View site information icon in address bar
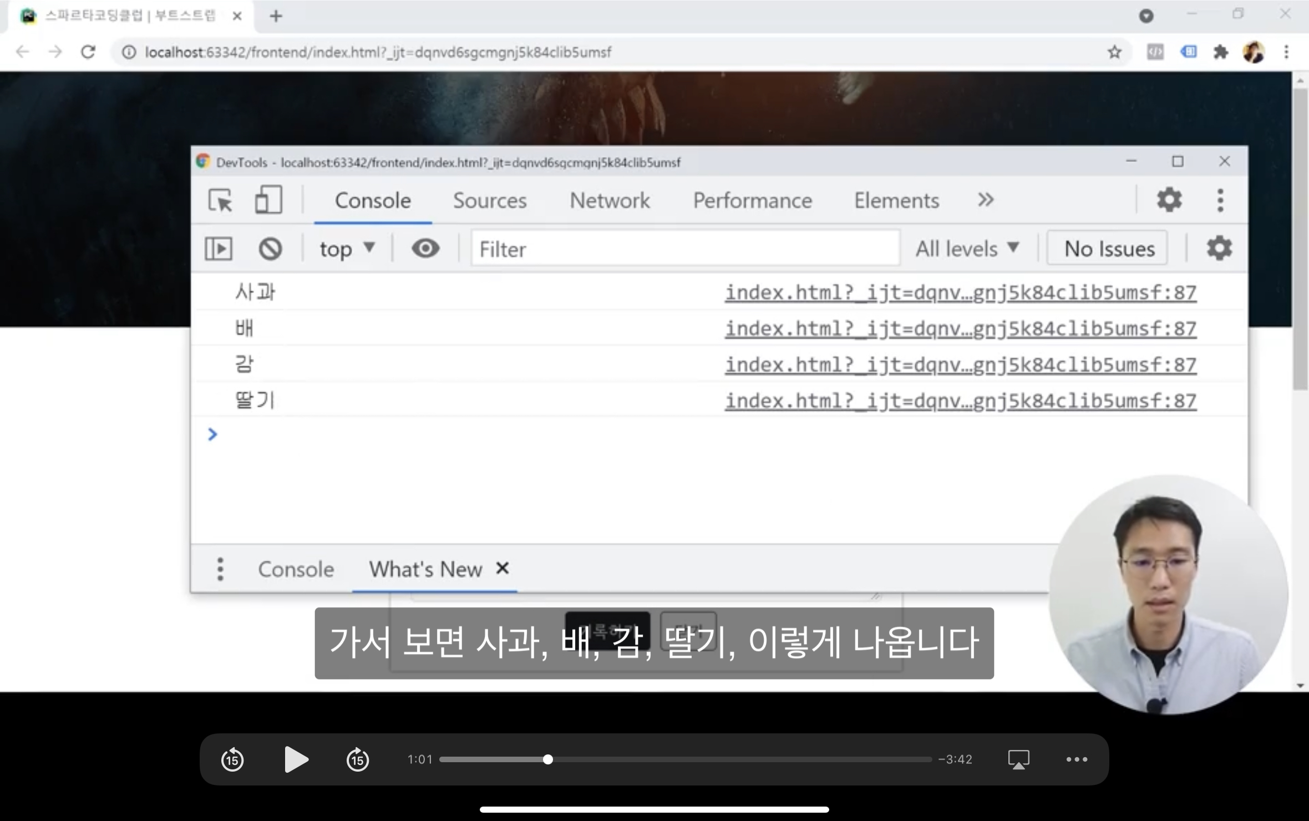Viewport: 1309px width, 821px height. click(x=129, y=52)
